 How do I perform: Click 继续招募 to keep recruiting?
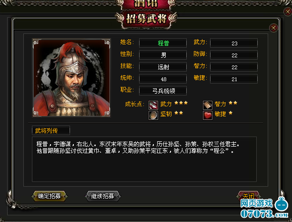(x=102, y=196)
